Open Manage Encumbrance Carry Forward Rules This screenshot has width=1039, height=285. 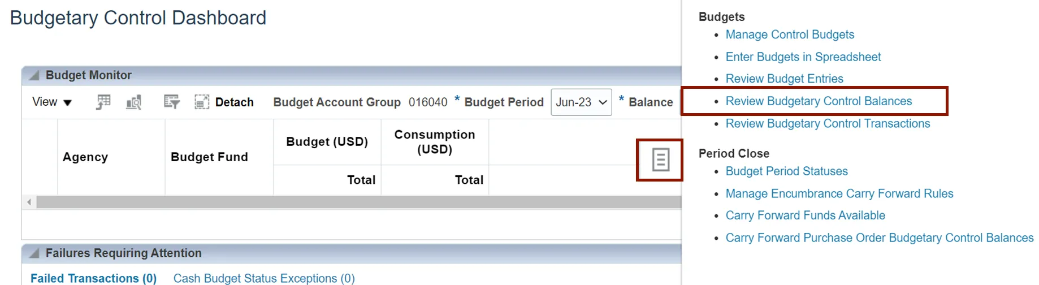pos(839,194)
